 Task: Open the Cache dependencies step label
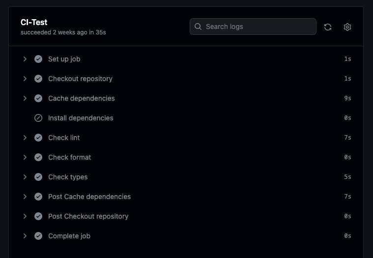click(x=81, y=98)
